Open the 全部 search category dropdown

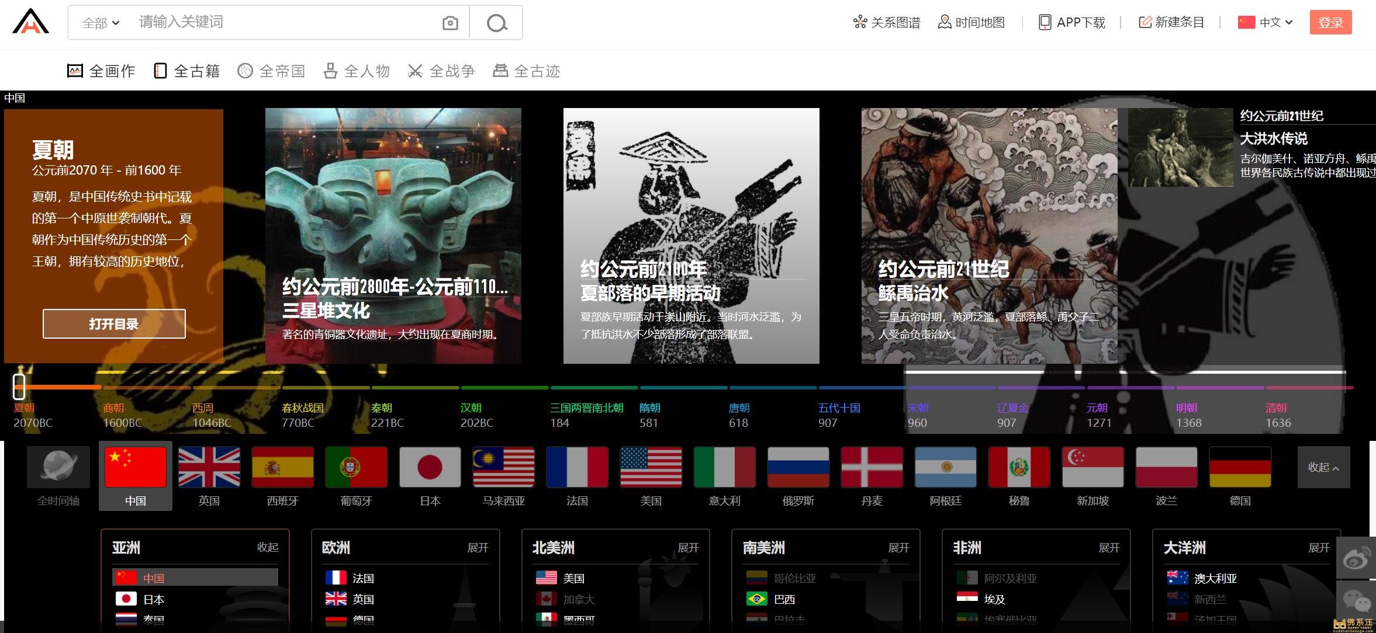click(101, 23)
